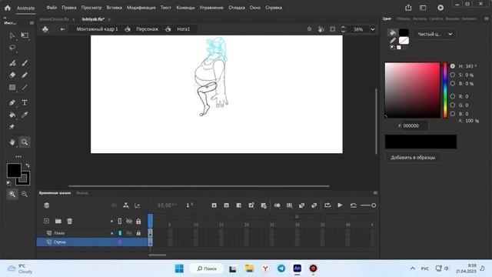Image resolution: width=492 pixels, height=277 pixels.
Task: Select the Pencil tool
Action: tap(25, 75)
